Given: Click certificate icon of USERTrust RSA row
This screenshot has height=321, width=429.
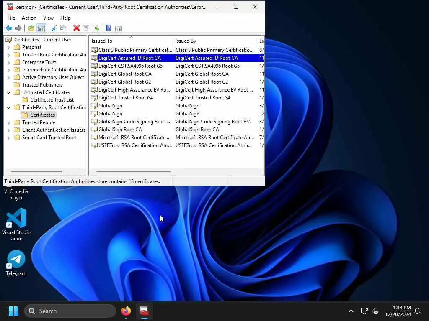Looking at the screenshot, I should pyautogui.click(x=94, y=145).
